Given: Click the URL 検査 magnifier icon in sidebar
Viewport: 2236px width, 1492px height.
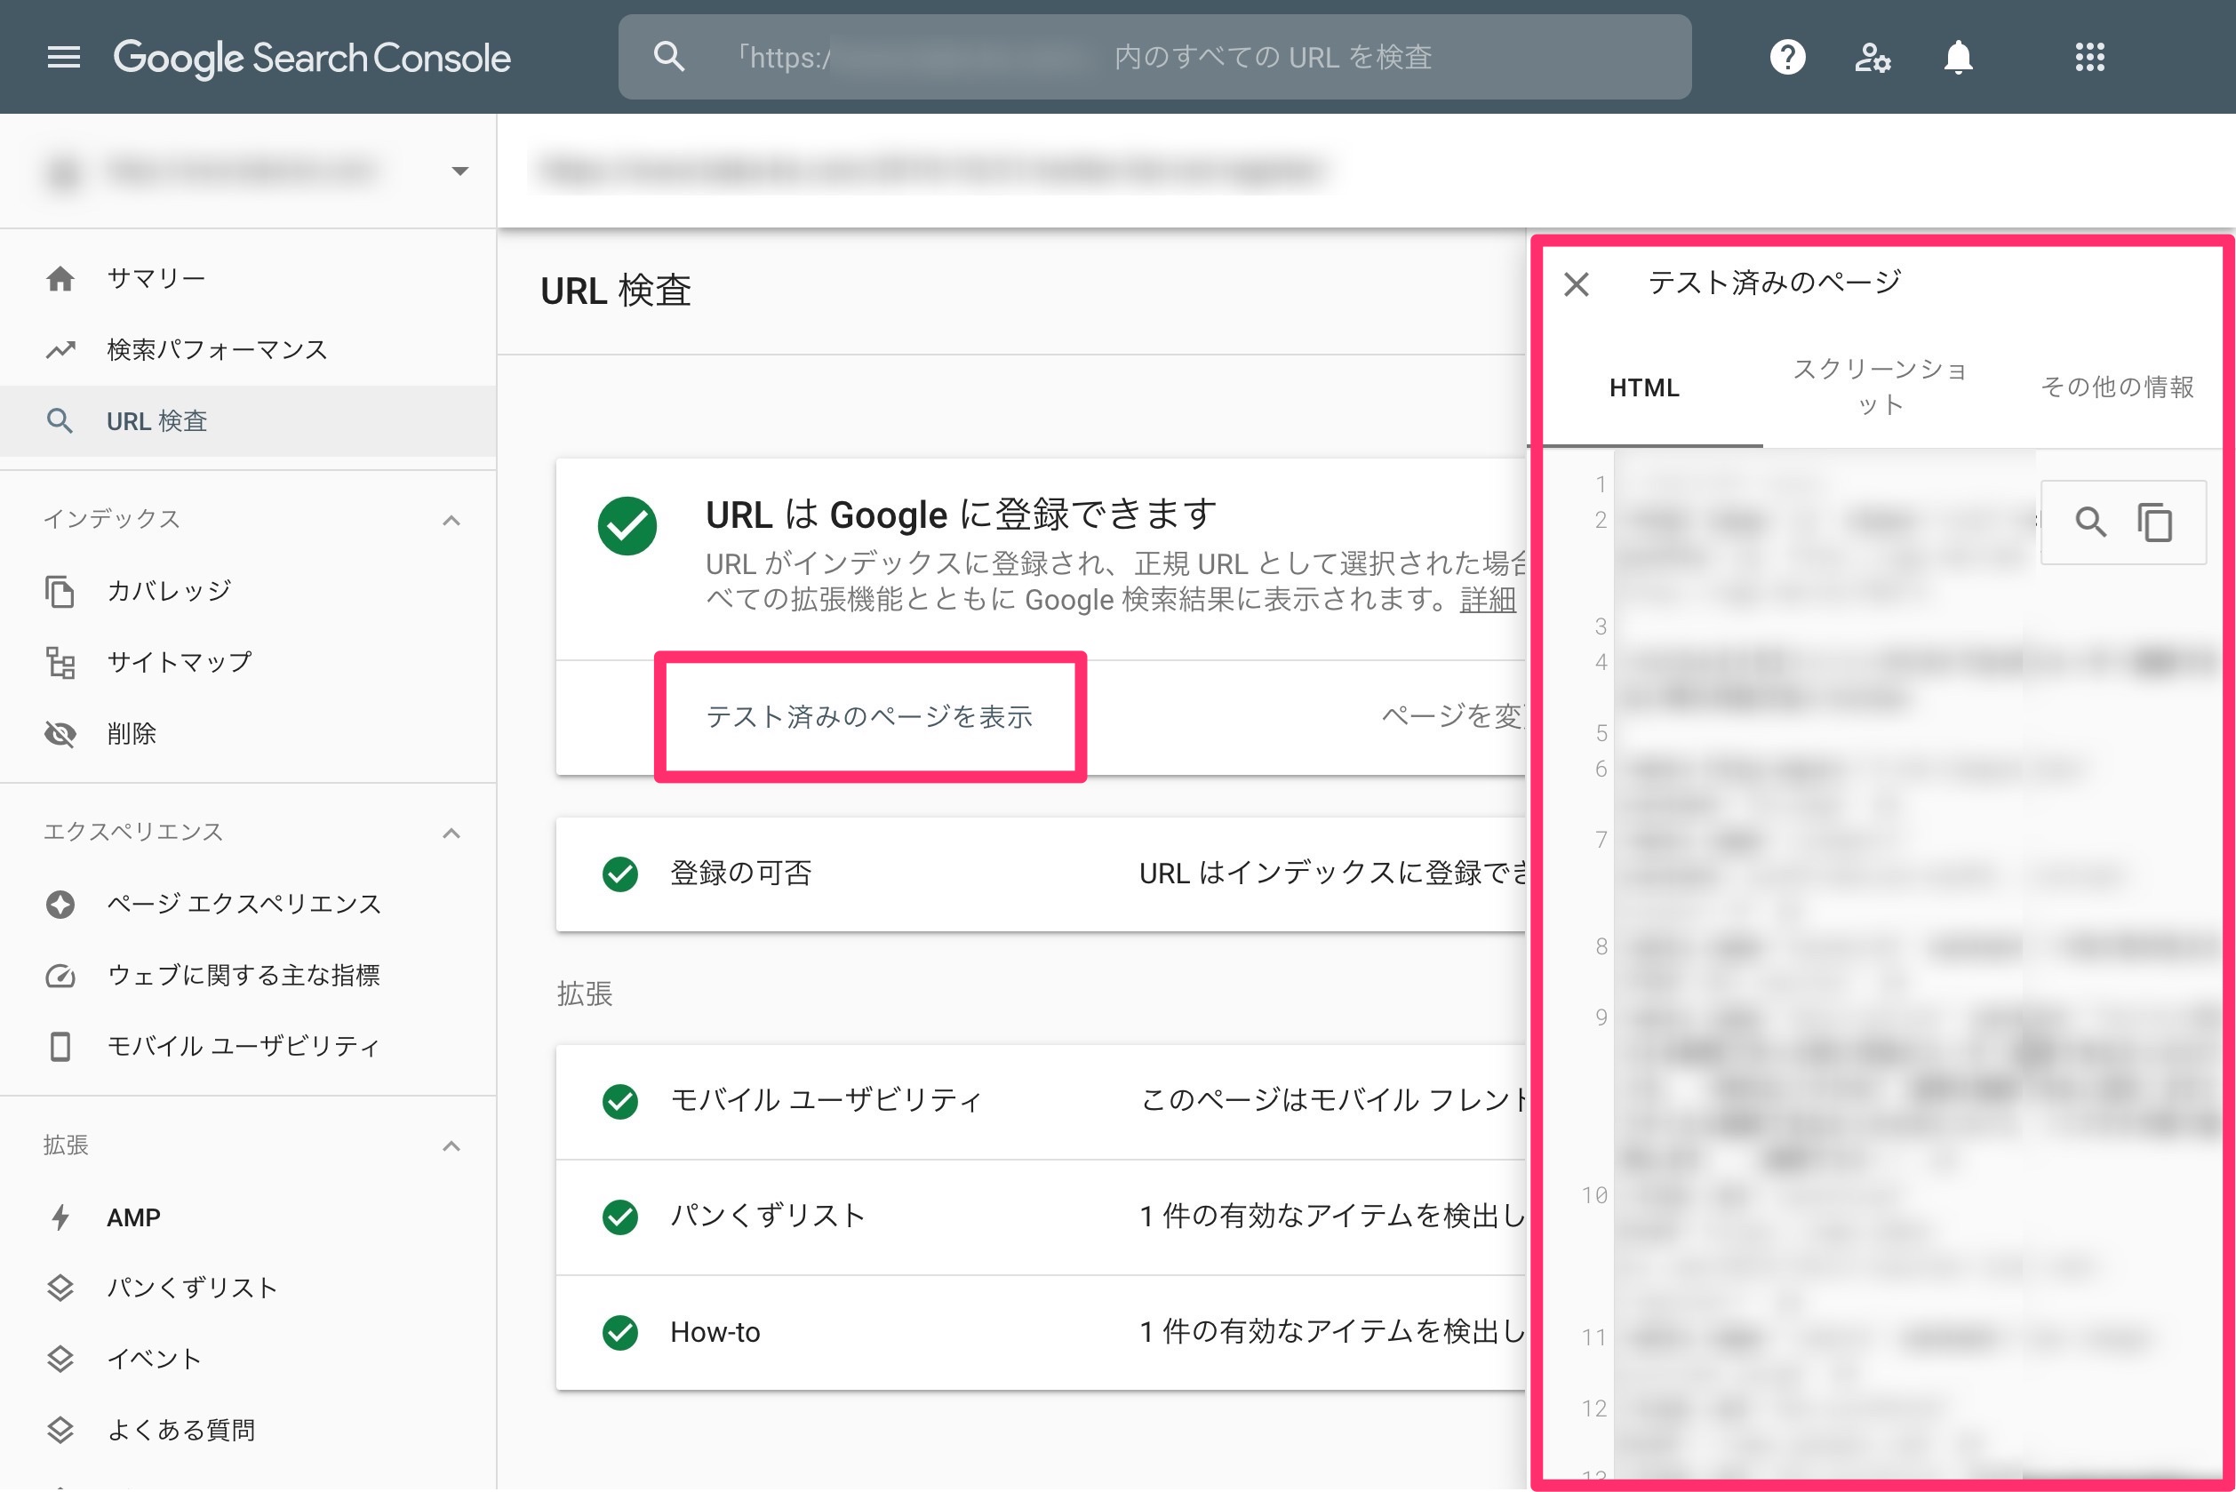Looking at the screenshot, I should [x=60, y=420].
